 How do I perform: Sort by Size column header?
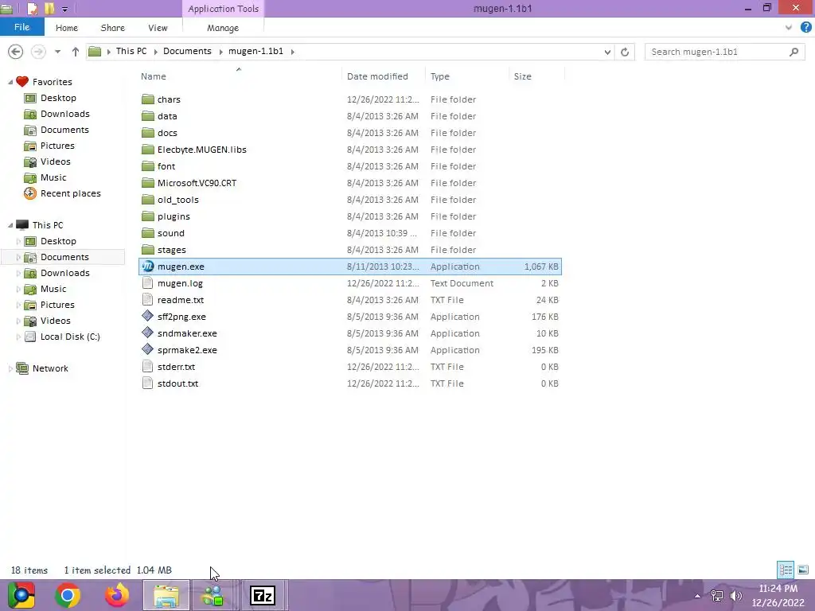[522, 76]
